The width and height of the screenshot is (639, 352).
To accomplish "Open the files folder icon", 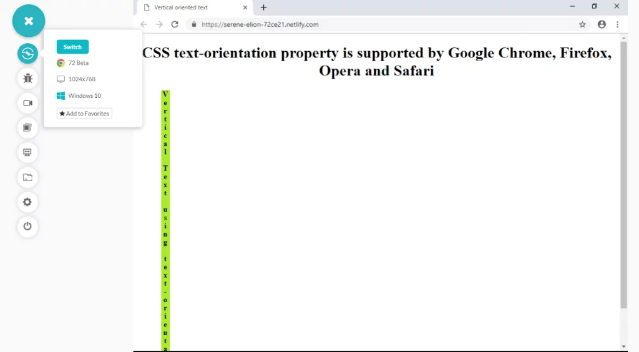I will click(27, 177).
